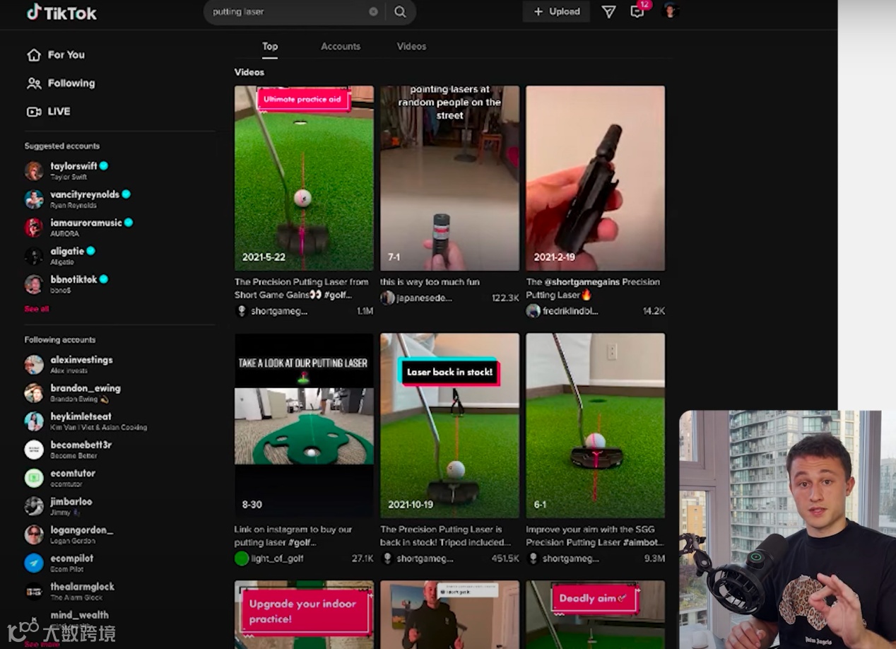The width and height of the screenshot is (896, 649).
Task: Open the Upgrade your indoor practice video
Action: [x=304, y=614]
